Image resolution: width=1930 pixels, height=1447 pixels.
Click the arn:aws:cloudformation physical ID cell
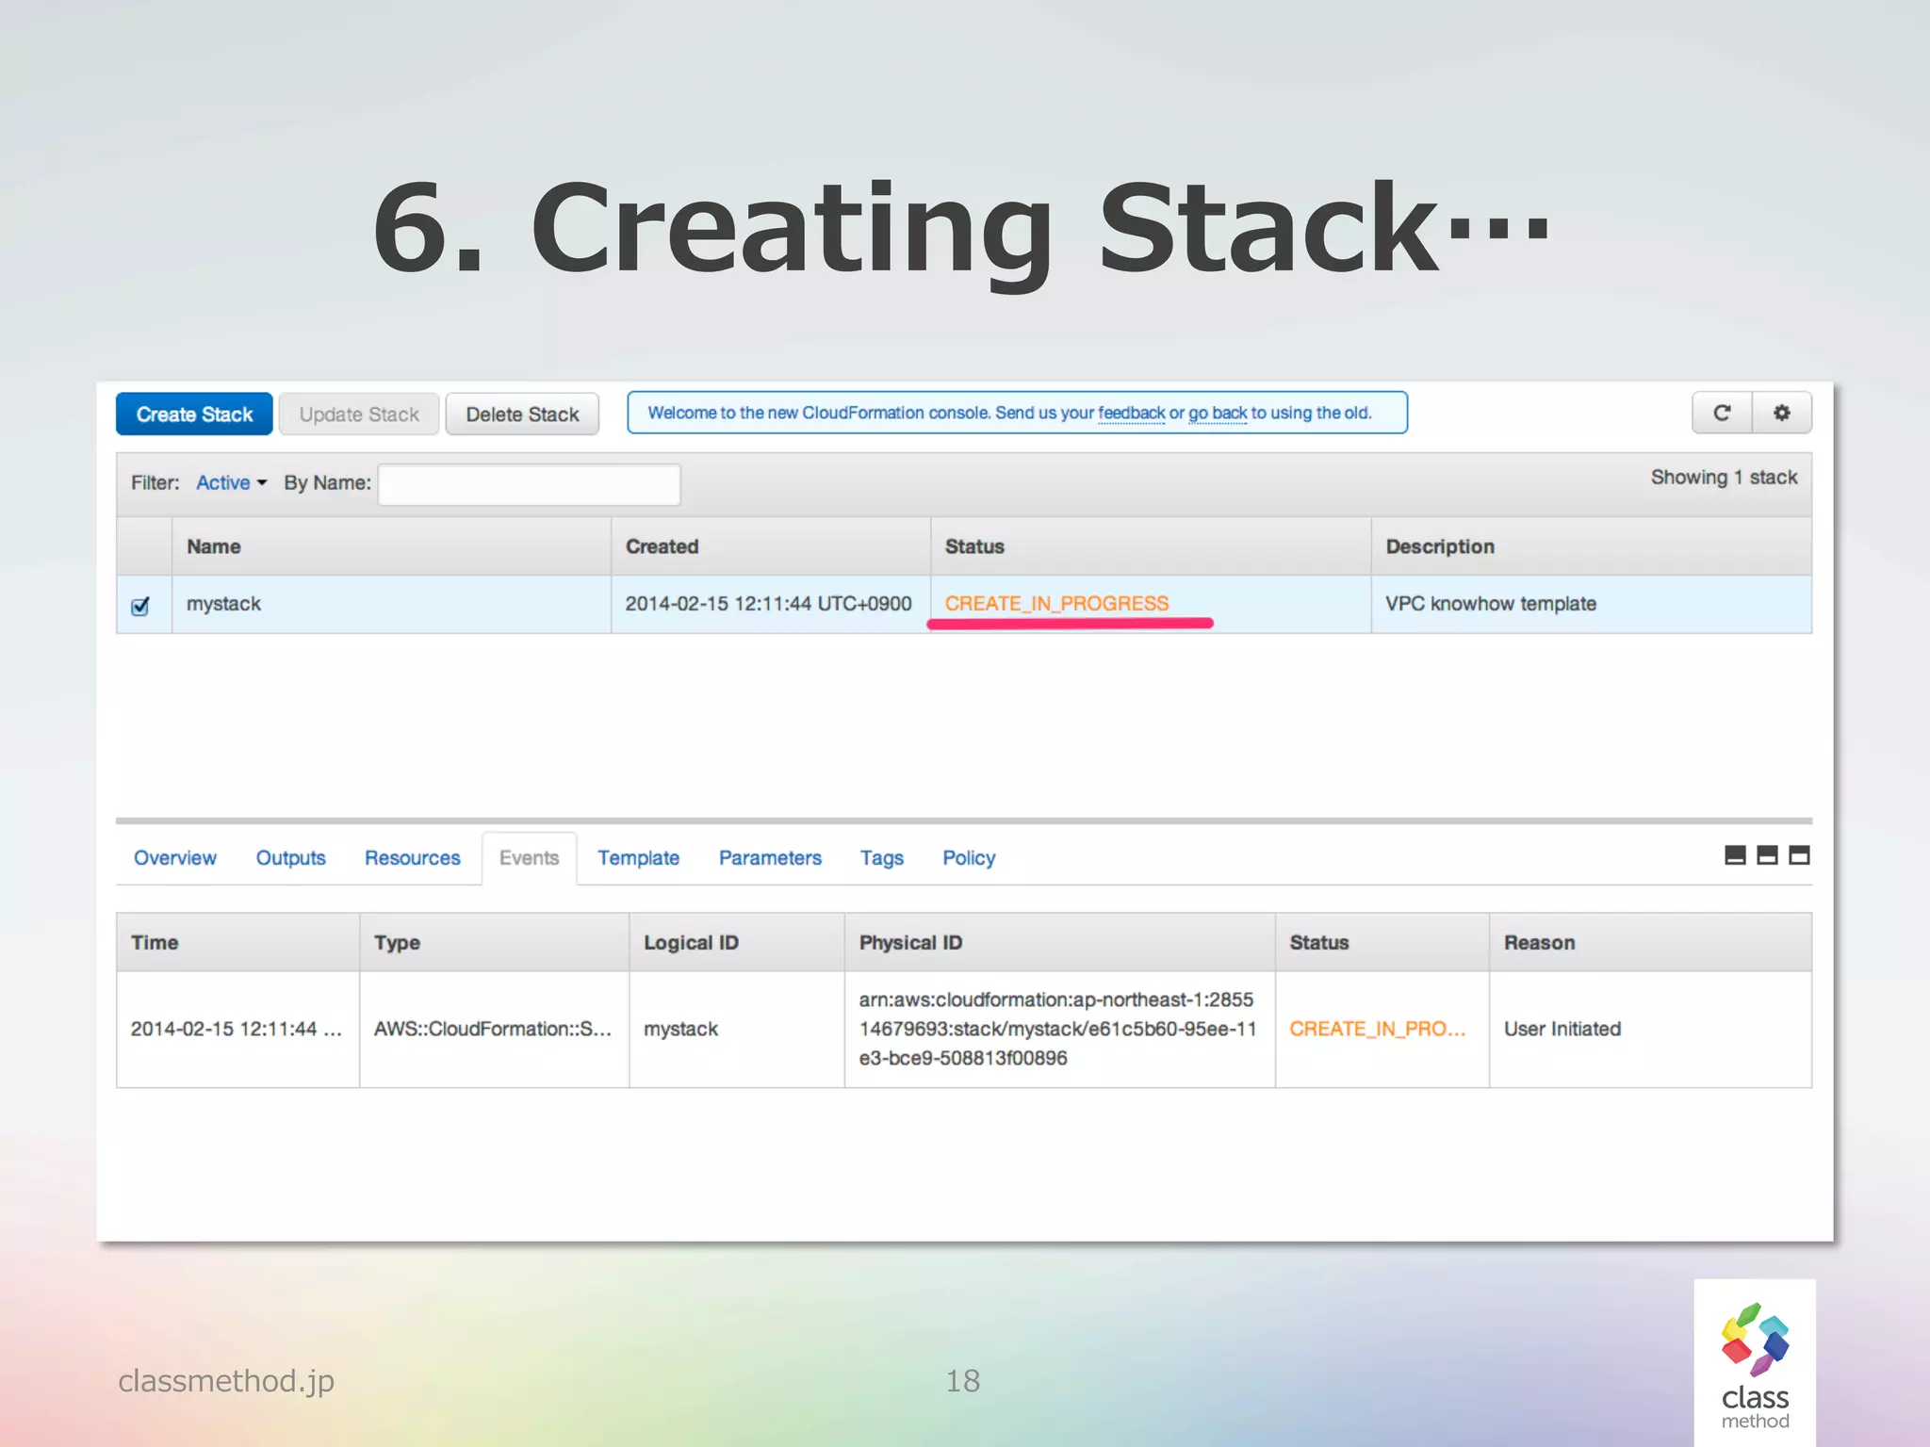coord(1059,1029)
